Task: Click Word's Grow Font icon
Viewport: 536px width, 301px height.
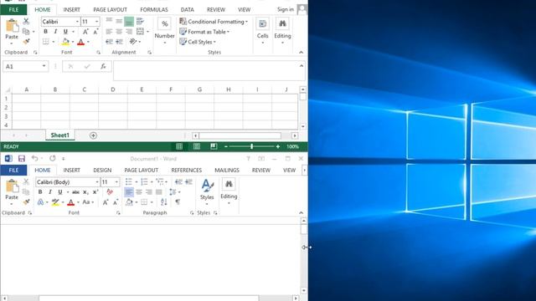Action: [x=106, y=202]
